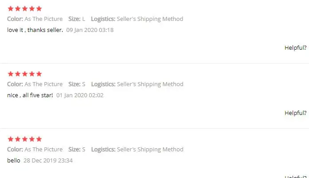Screen dimensions: 309x178
Task: Click the "nice , all five star!" review text
Action: (x=30, y=95)
